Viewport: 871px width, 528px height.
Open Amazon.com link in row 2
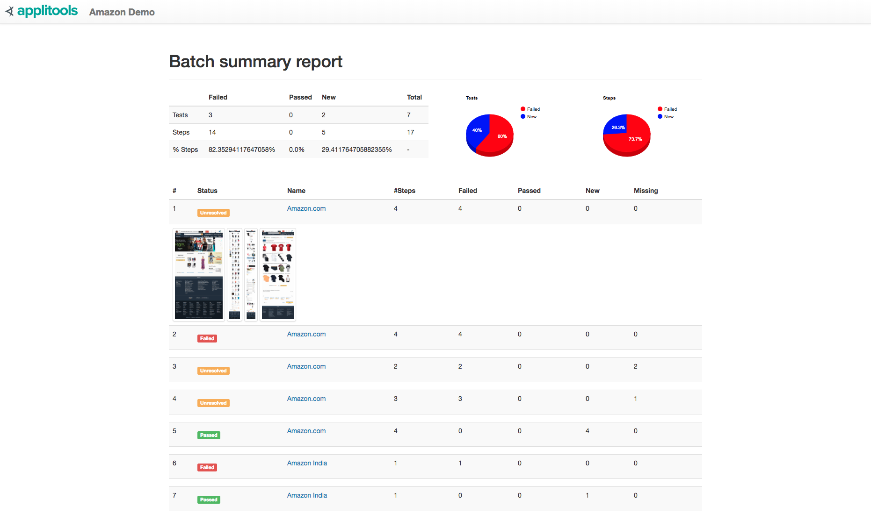coord(306,334)
